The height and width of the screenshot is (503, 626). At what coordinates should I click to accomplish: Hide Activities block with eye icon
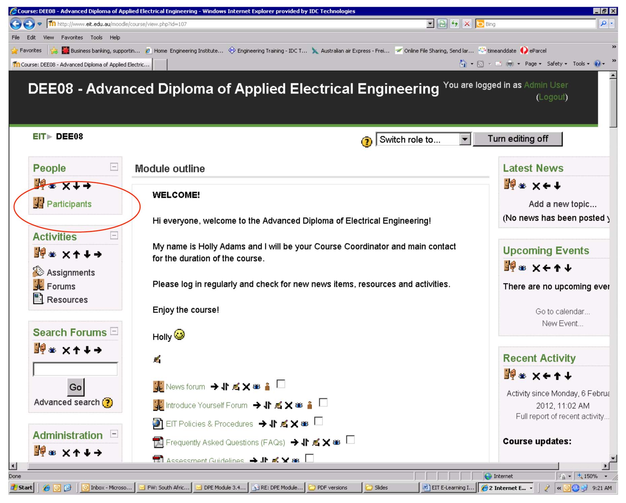(52, 255)
